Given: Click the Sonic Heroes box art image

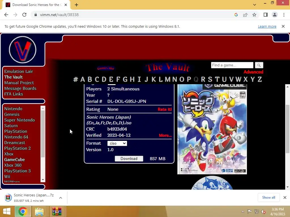Looking at the screenshot, I should 212,129.
